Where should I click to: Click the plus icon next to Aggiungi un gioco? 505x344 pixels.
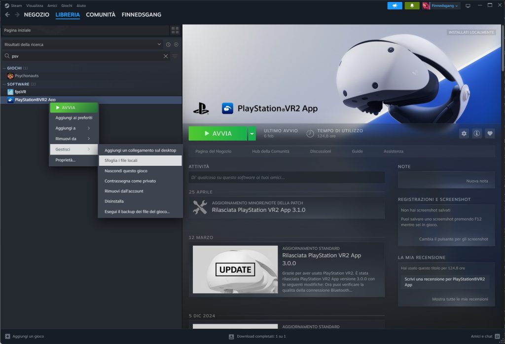pyautogui.click(x=8, y=336)
